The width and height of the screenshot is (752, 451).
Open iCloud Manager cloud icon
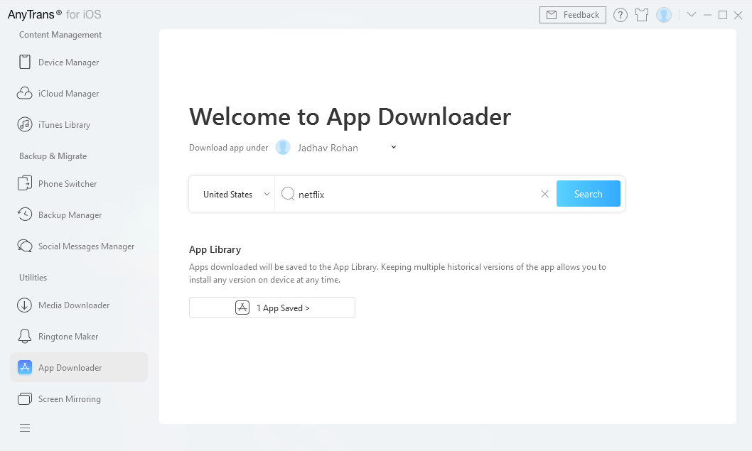coord(25,94)
